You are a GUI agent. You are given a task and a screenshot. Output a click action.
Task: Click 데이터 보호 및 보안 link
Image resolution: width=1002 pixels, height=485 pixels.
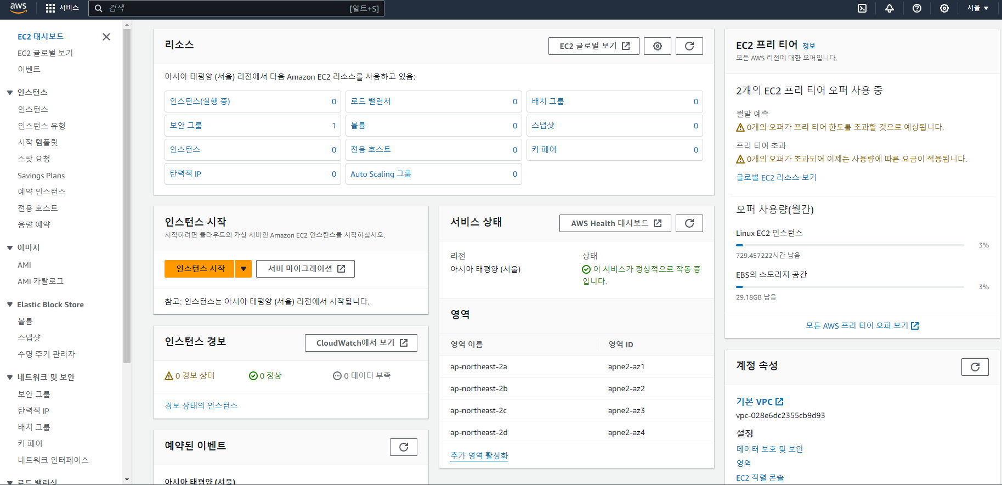pos(769,449)
